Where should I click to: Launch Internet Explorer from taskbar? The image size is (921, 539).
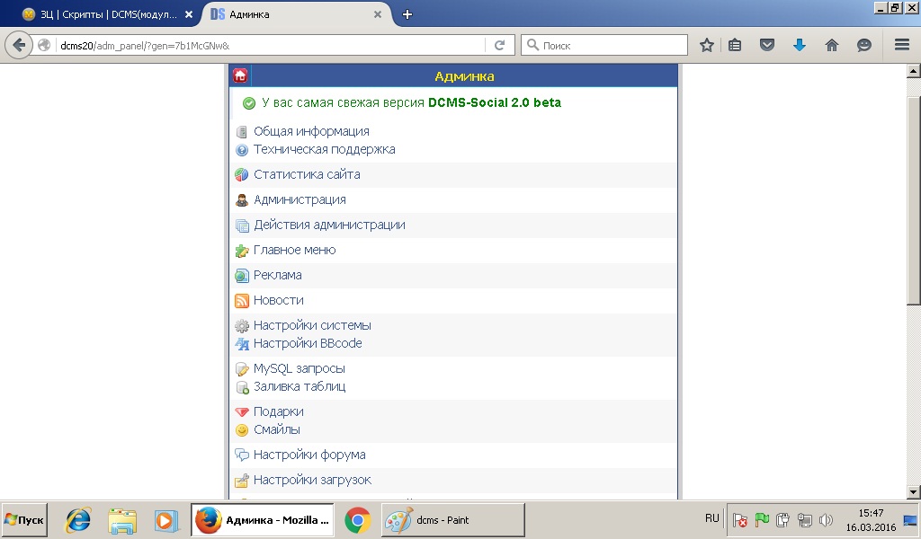(78, 520)
